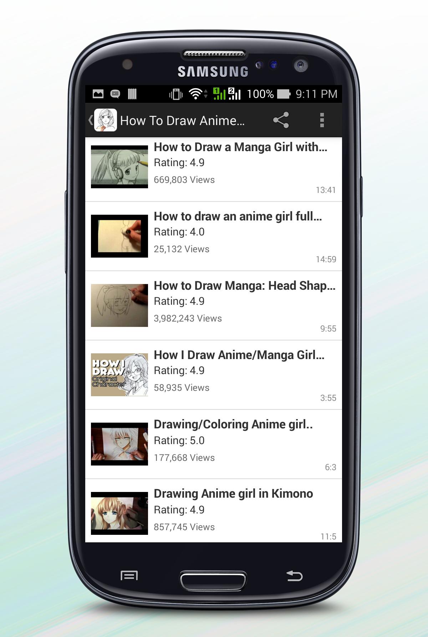The image size is (428, 637).
Task: Tap the share icon in action bar
Action: point(281,120)
